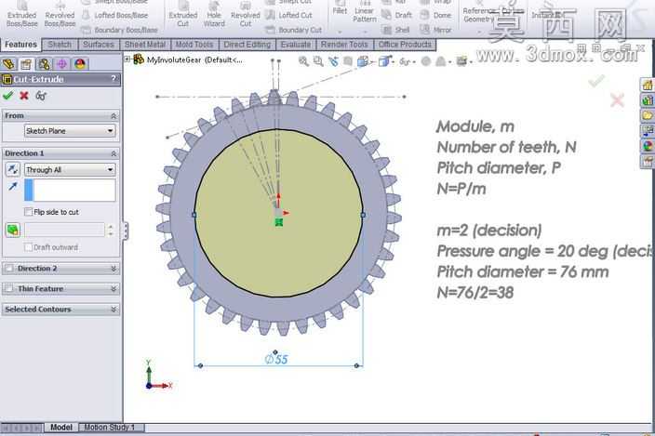Viewport: 655px width, 436px height.
Task: Click the direction of extrusion arrow icon
Action: tap(12, 187)
